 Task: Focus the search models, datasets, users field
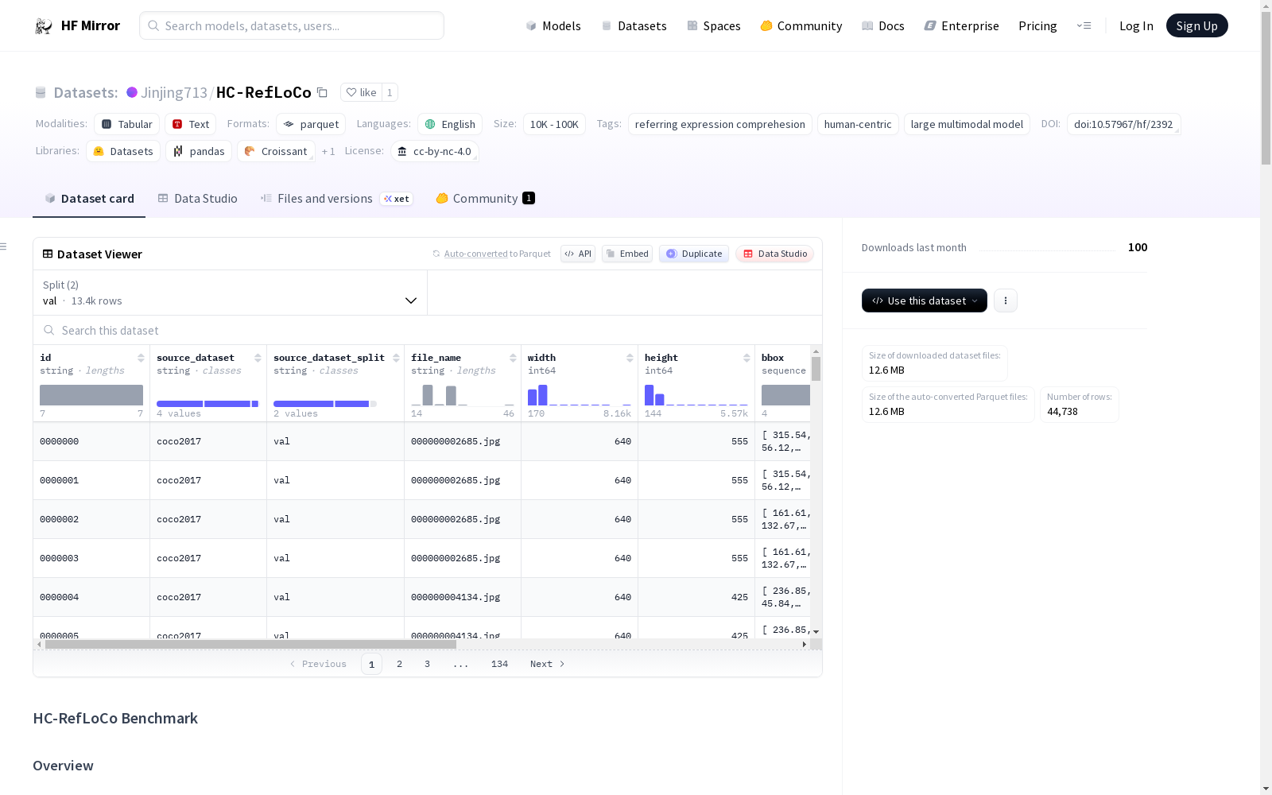292,25
